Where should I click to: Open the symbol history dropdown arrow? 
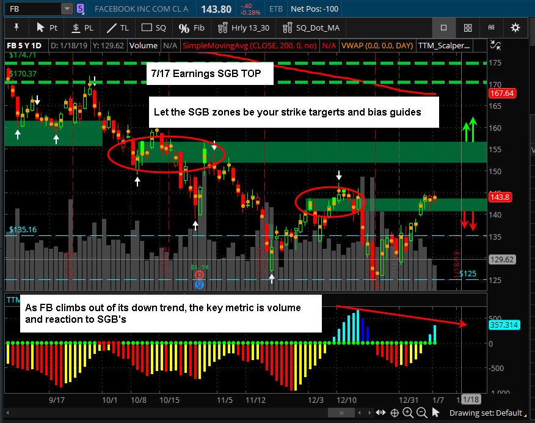tap(67, 9)
